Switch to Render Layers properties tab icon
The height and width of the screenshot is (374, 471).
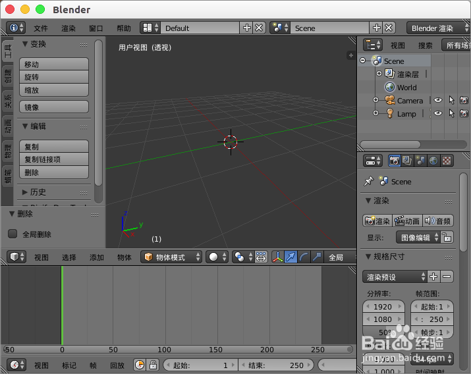click(407, 161)
